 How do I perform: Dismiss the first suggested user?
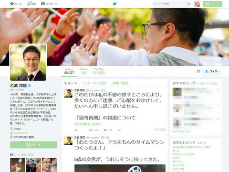(x=219, y=89)
